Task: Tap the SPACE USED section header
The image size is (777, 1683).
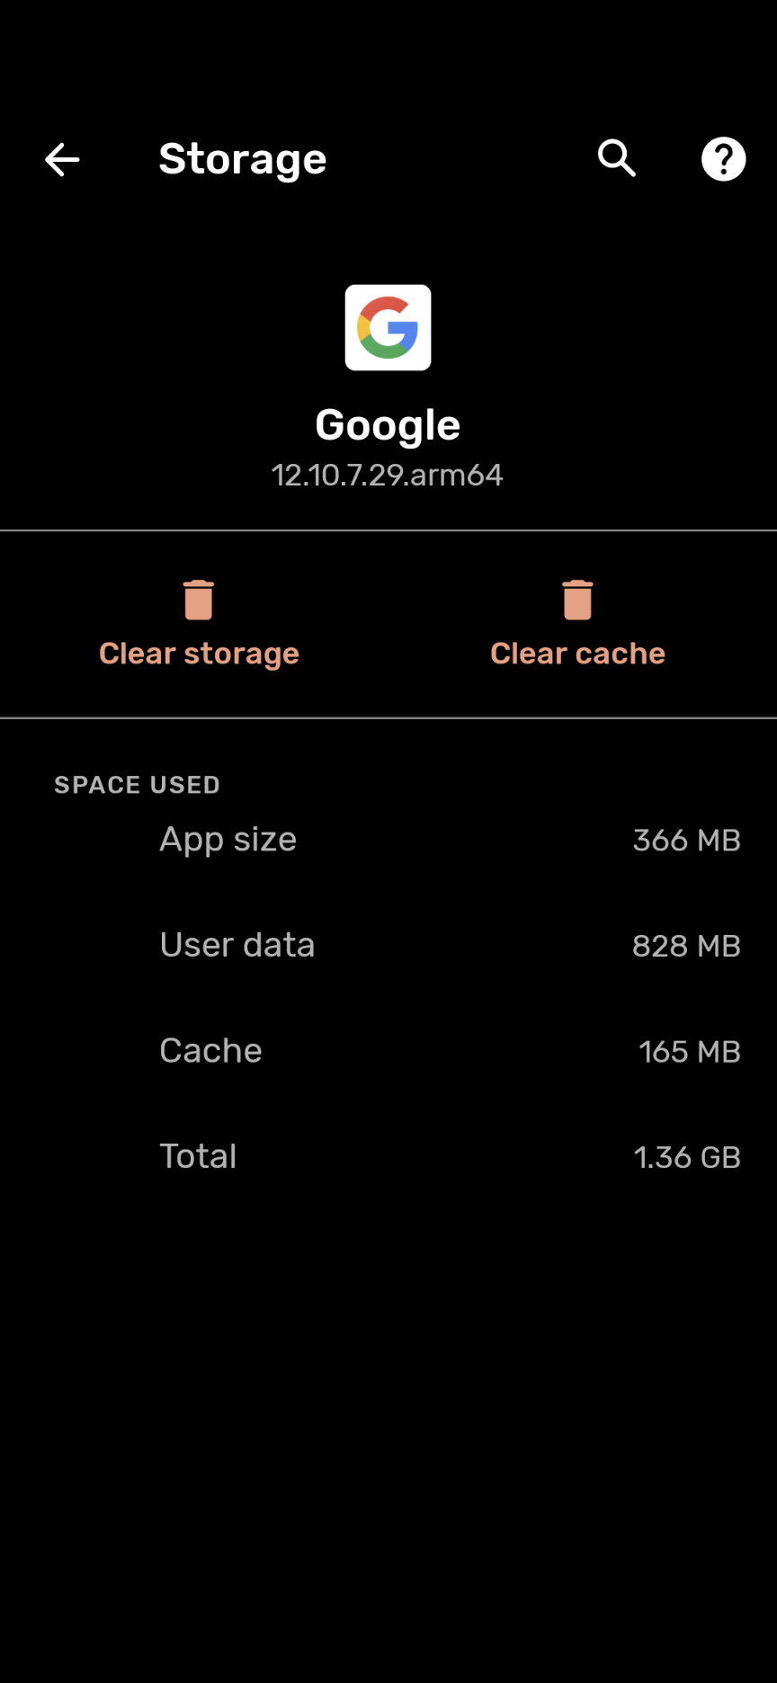Action: (x=137, y=785)
